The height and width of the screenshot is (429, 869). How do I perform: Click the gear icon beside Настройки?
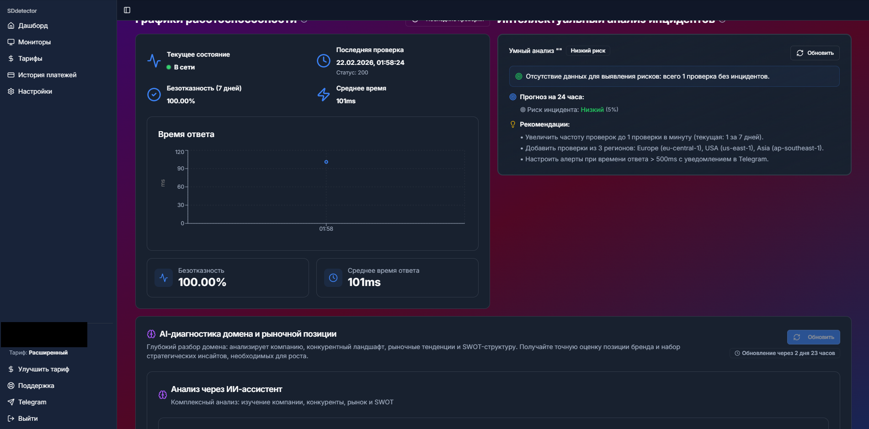click(11, 91)
